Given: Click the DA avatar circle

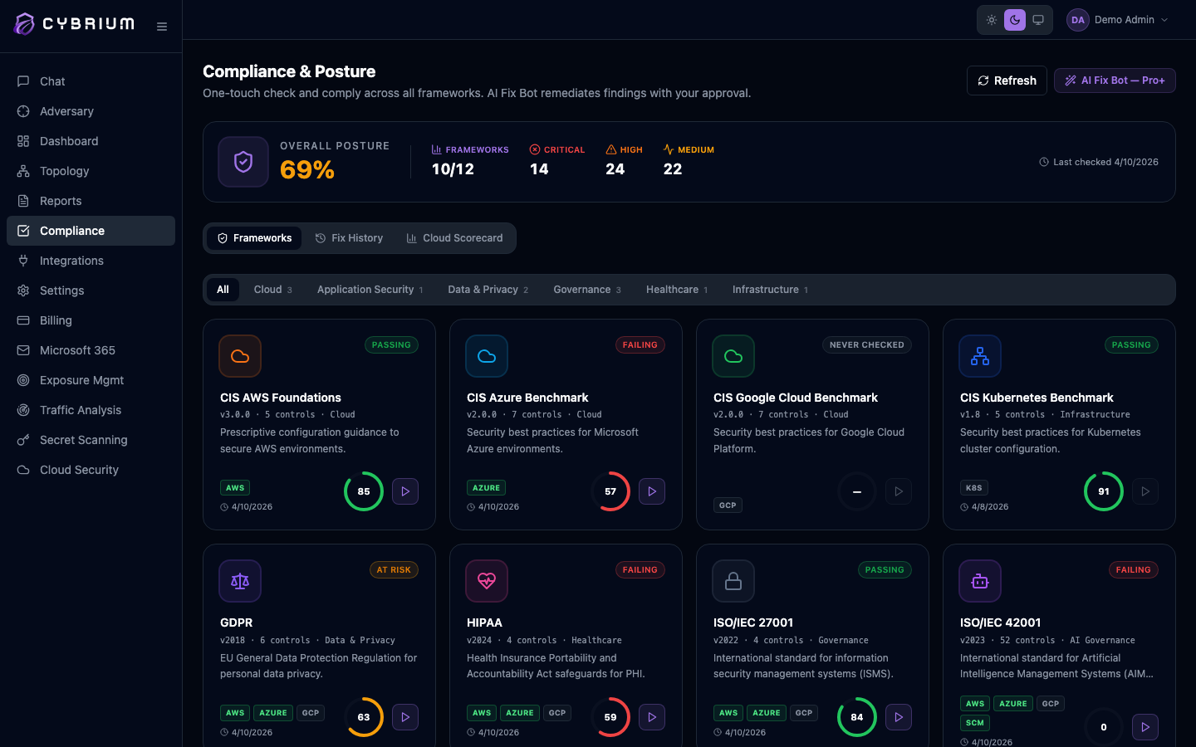Looking at the screenshot, I should 1078,20.
